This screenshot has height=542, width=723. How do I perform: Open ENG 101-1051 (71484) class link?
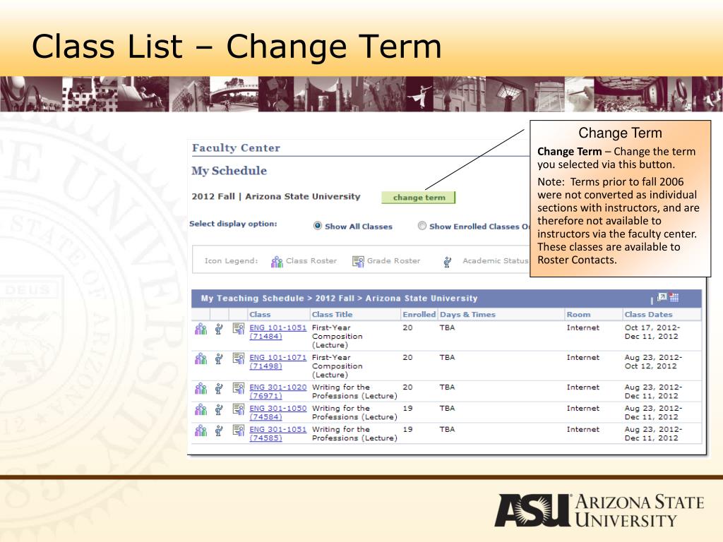(x=277, y=332)
